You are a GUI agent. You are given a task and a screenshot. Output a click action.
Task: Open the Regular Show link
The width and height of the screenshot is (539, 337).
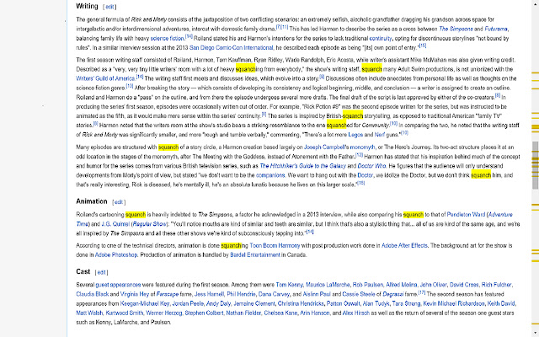tap(150, 224)
